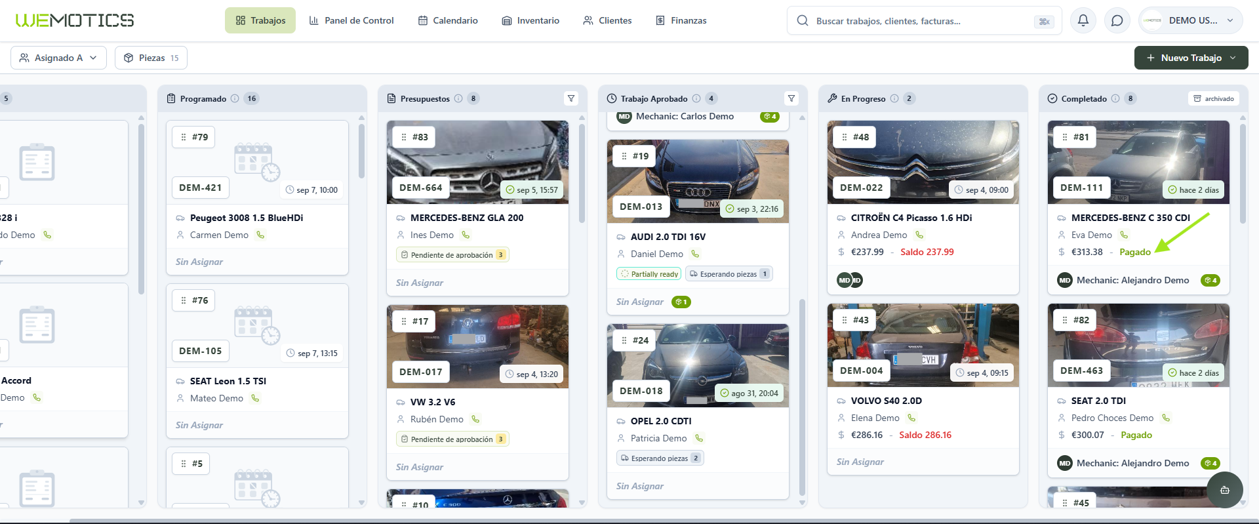1259x524 pixels.
Task: Open the chat messages icon
Action: [x=1117, y=20]
